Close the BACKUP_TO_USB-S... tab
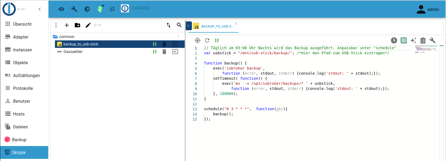 236,24
